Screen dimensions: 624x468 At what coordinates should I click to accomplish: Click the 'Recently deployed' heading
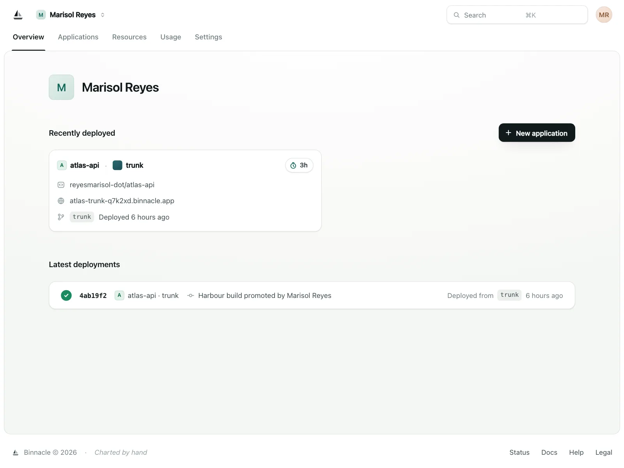pyautogui.click(x=82, y=133)
